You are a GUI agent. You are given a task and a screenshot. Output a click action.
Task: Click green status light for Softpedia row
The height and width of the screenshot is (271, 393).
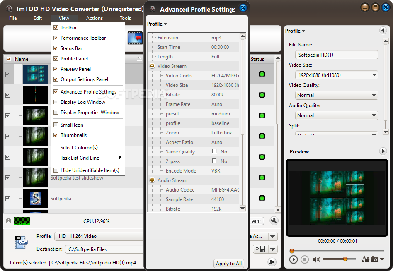262,198
